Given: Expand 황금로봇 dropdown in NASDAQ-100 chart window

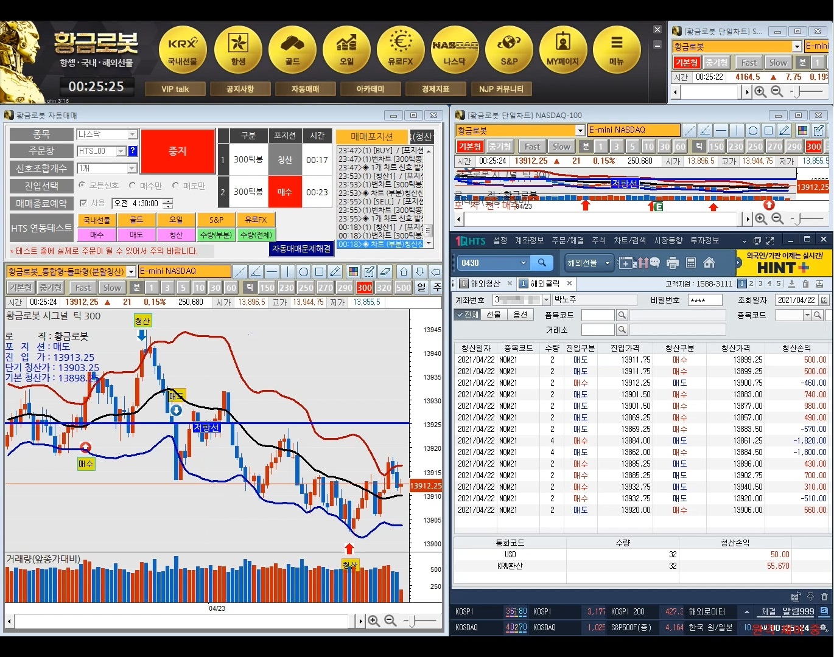Looking at the screenshot, I should [580, 130].
